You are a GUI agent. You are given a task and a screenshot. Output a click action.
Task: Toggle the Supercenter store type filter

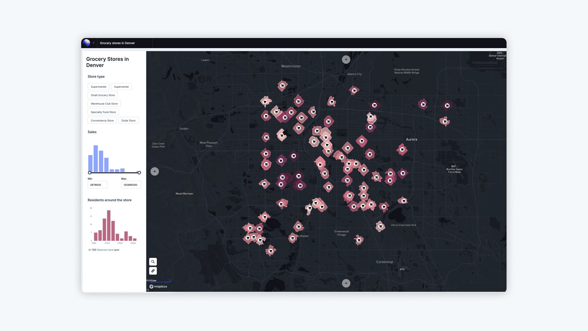tap(121, 87)
